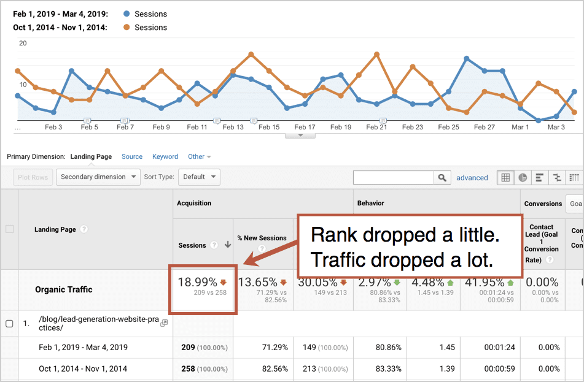Switch to pivot table view icon
The image size is (584, 382).
(x=574, y=177)
